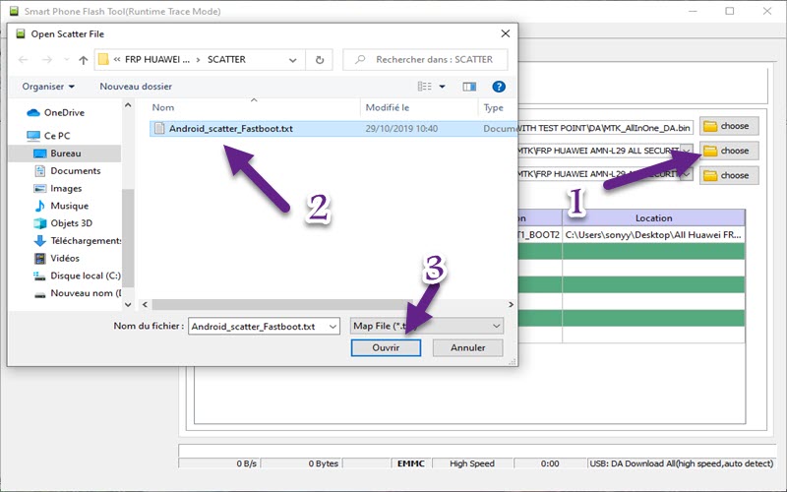
Task: Select OneDrive in the navigation pane
Action: 64,112
